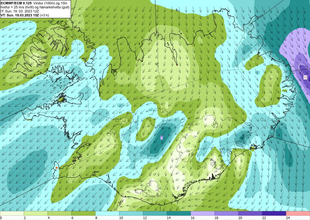
Task: Click the 'IT: Sun. 19. 03. 2023 12Z' line
Action: coord(20,11)
